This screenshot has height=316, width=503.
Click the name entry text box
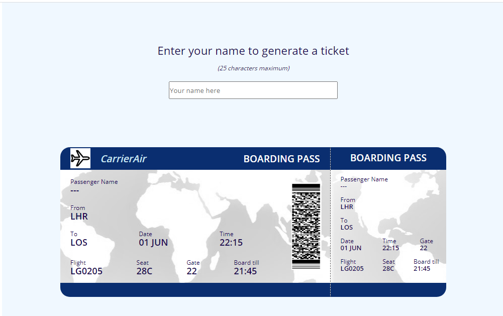click(x=253, y=90)
